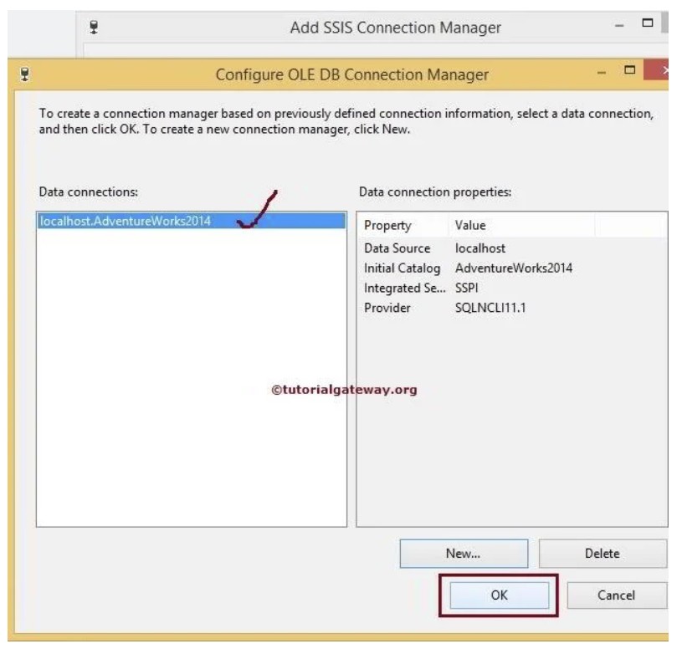Click the Value column header

pyautogui.click(x=522, y=225)
